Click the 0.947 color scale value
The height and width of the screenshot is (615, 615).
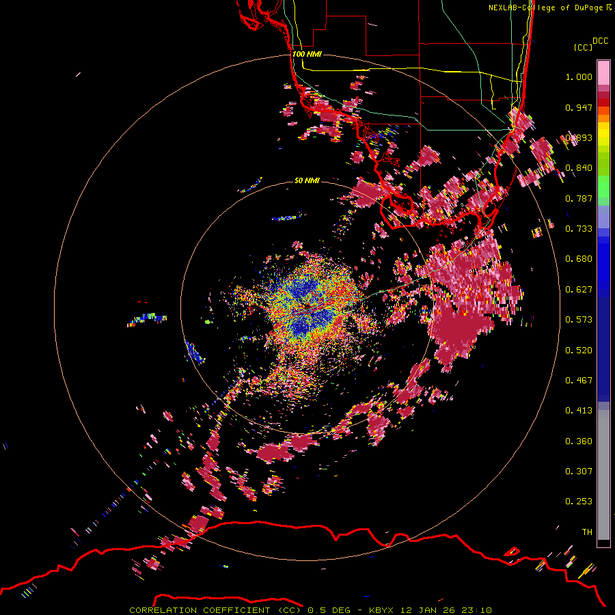[579, 107]
